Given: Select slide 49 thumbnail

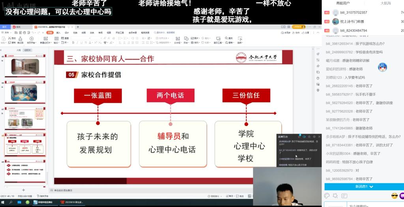Looking at the screenshot, I should point(25,171).
